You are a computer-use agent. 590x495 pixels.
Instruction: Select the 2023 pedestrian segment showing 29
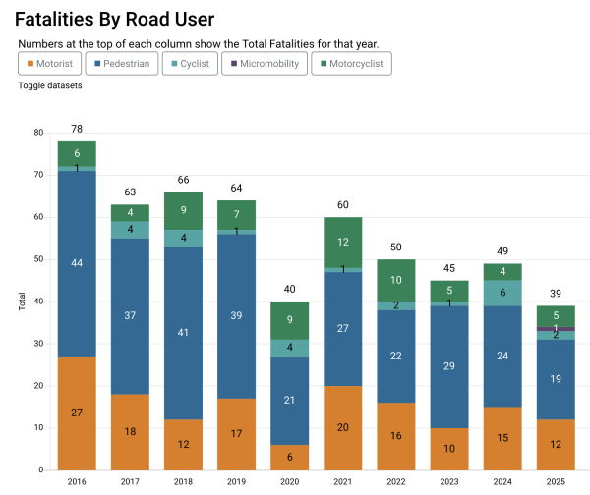pyautogui.click(x=448, y=366)
